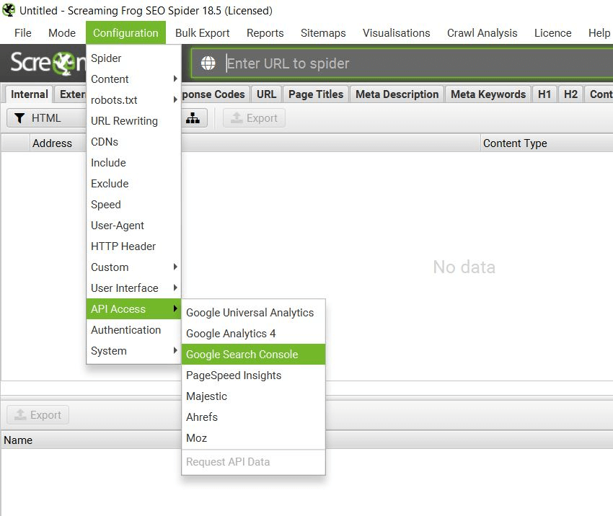
Task: Switch to the H1 tab
Action: [x=544, y=94]
